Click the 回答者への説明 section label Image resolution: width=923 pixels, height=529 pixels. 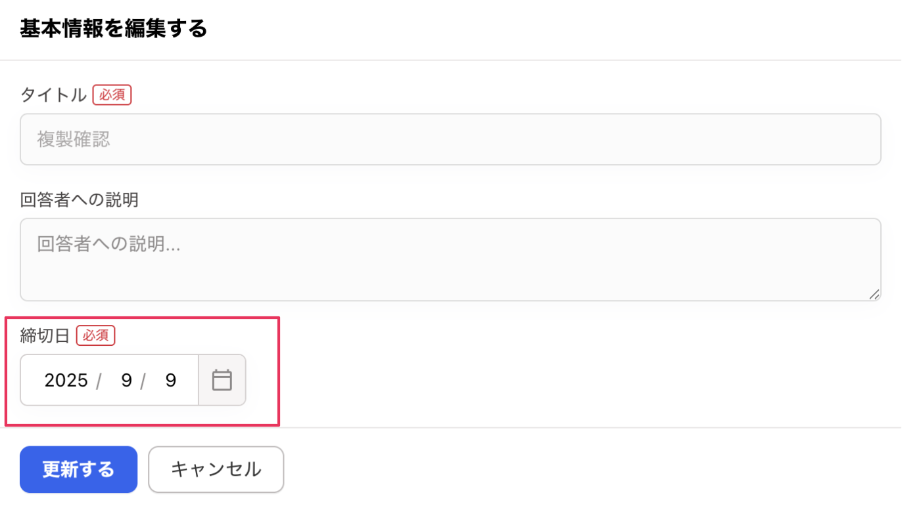pos(79,200)
